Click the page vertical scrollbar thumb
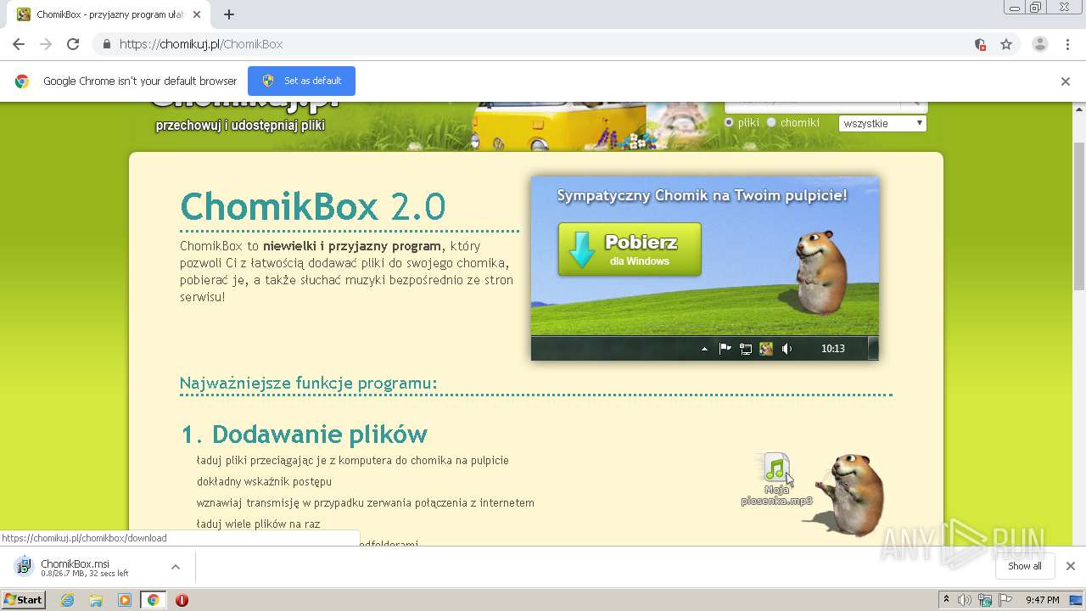Viewport: 1086px width, 611px height. (1079, 216)
